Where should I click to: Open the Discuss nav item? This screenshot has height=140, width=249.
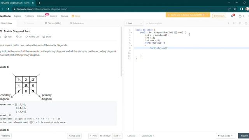click(x=64, y=16)
